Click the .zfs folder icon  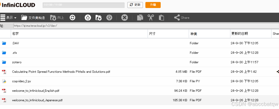tap(4, 53)
